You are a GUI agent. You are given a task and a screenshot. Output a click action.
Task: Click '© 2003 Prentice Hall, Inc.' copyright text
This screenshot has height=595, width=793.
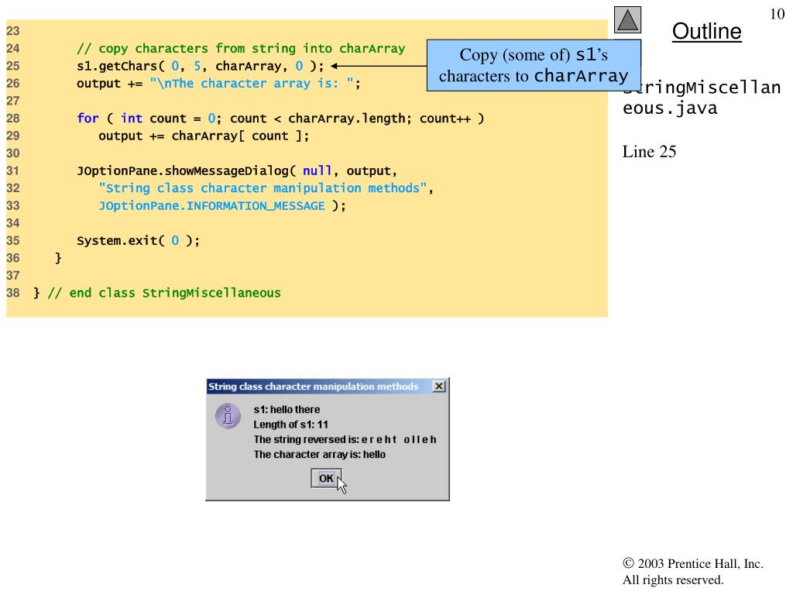coord(693,564)
